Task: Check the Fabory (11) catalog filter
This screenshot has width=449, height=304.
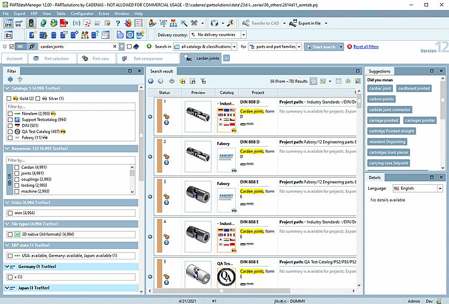Action: click(x=10, y=138)
